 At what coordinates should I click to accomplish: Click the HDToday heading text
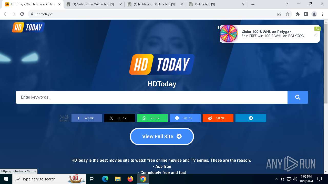tap(162, 84)
